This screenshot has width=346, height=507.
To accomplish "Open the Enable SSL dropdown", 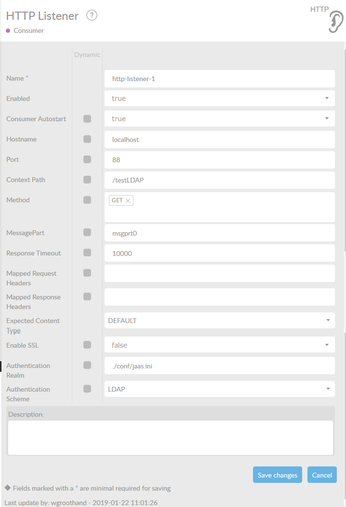I will tap(219, 345).
